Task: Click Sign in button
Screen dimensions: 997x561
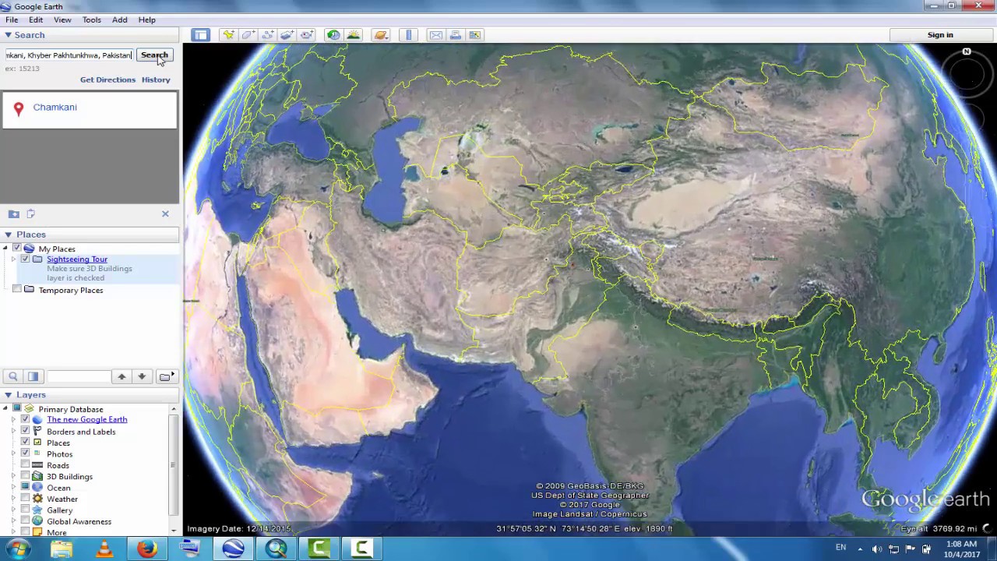Action: (x=940, y=35)
